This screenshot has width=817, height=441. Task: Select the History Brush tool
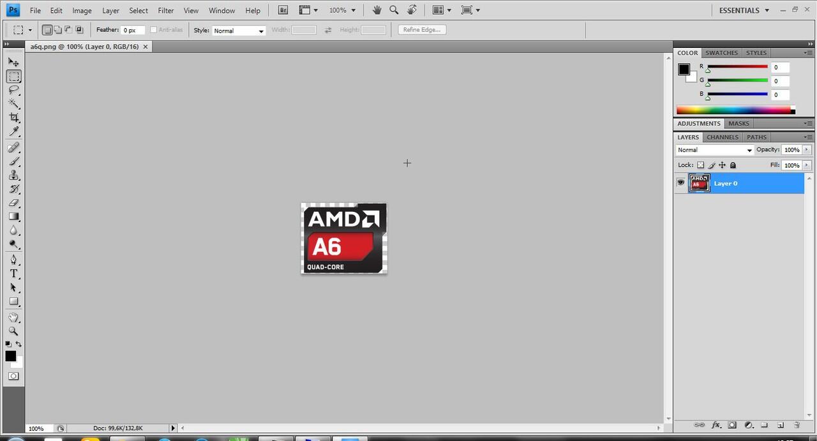tap(13, 190)
